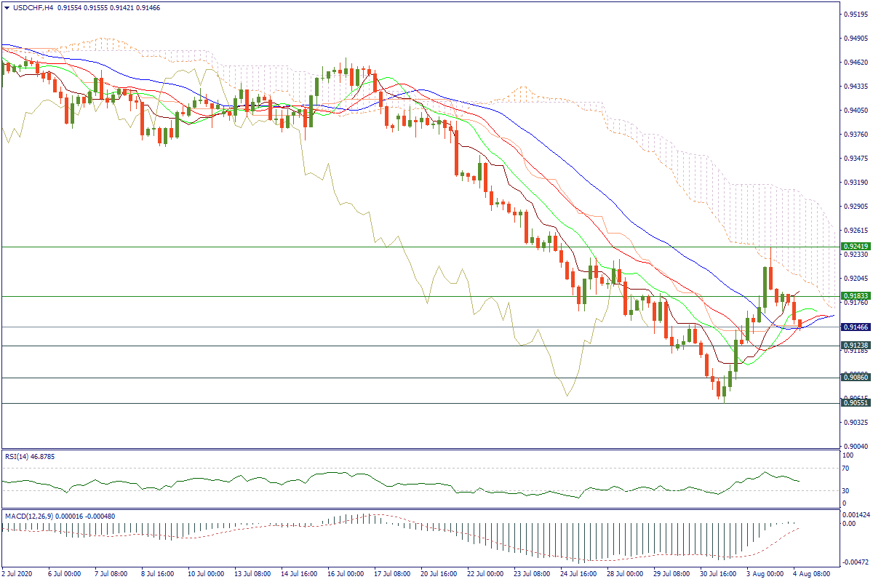The image size is (873, 582).
Task: Click the triangle arrow beside USDCHF,H4 title
Action: click(x=7, y=7)
